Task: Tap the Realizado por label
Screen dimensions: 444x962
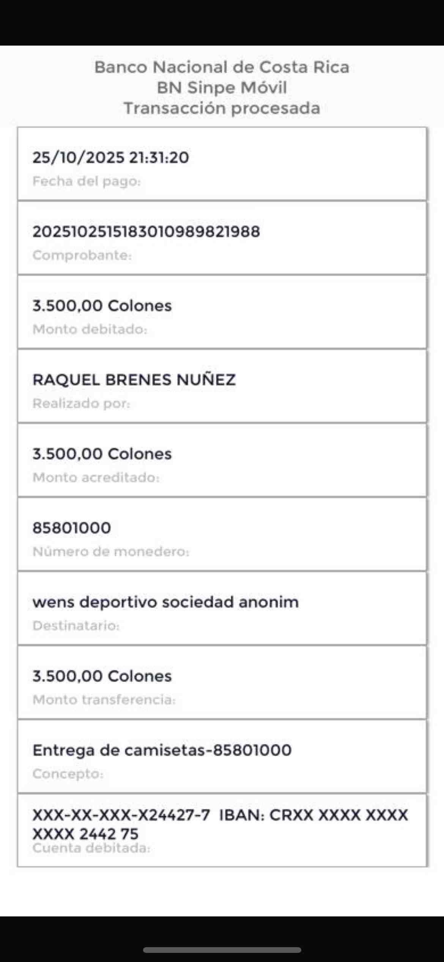Action: [x=81, y=403]
